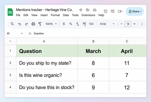This screenshot has height=102, width=151.
Task: Activate the paint format tool
Action: pos(40,24)
